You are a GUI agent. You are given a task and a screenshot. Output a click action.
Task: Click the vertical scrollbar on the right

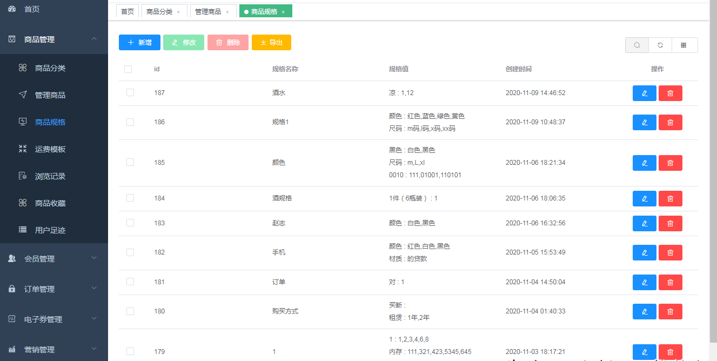pyautogui.click(x=713, y=162)
